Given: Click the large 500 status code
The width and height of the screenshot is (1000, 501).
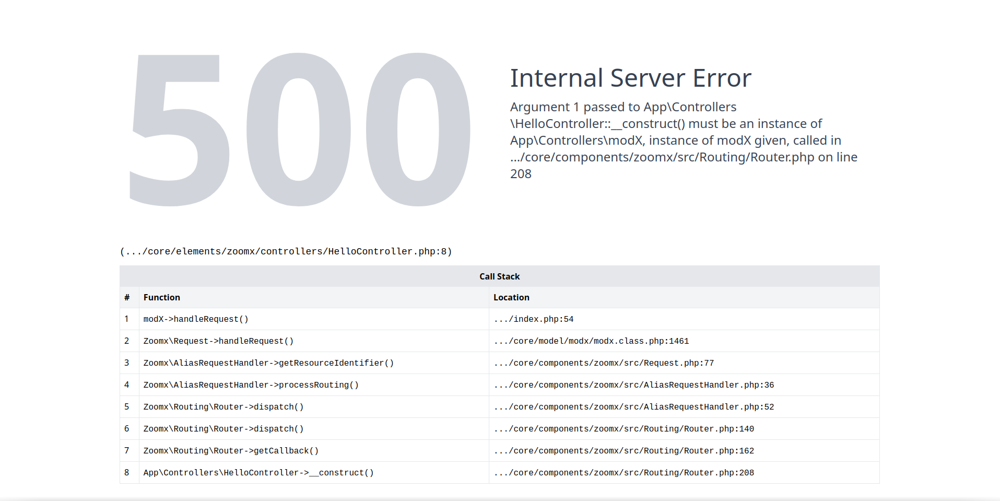Looking at the screenshot, I should [299, 129].
